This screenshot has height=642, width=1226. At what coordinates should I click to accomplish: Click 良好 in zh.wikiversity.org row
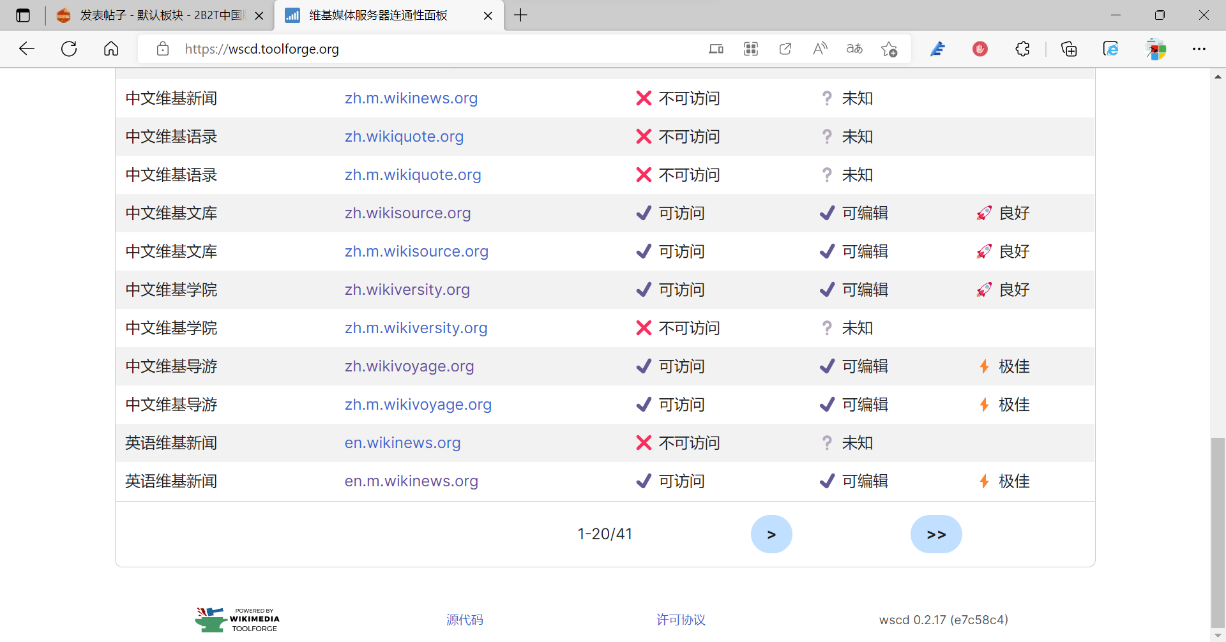(1014, 290)
